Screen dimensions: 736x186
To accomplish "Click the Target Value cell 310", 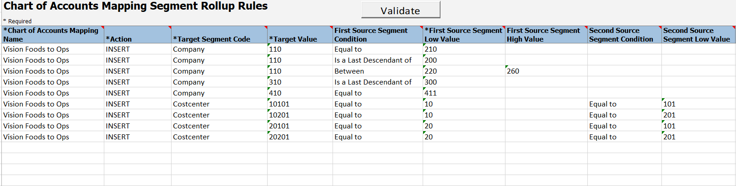I will click(x=300, y=82).
